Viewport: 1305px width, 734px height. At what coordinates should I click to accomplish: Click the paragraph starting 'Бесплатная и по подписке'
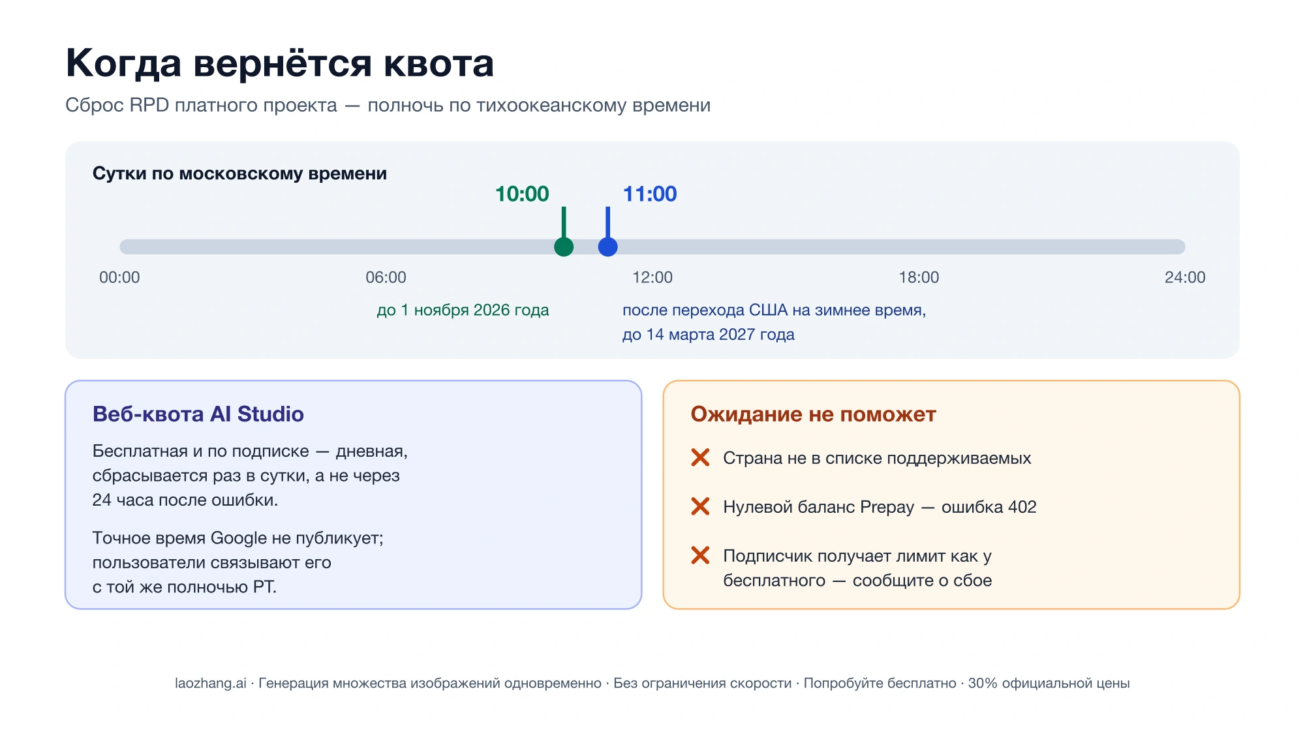[x=250, y=476]
